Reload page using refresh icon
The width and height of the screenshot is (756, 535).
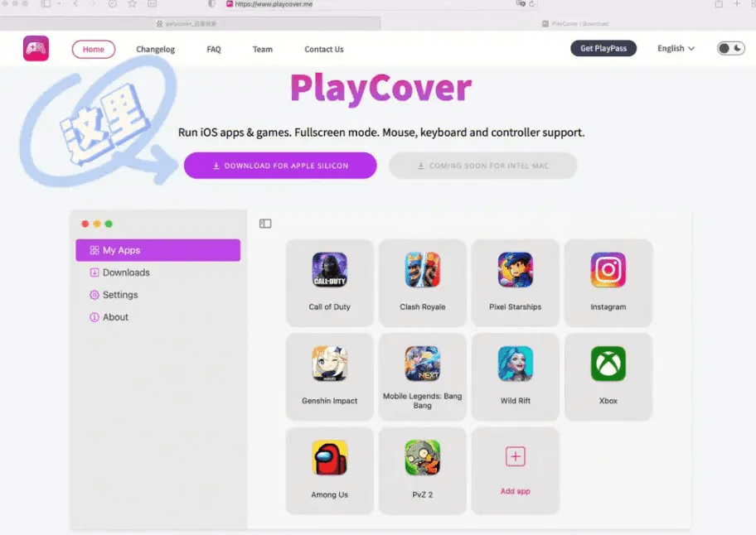coord(531,4)
